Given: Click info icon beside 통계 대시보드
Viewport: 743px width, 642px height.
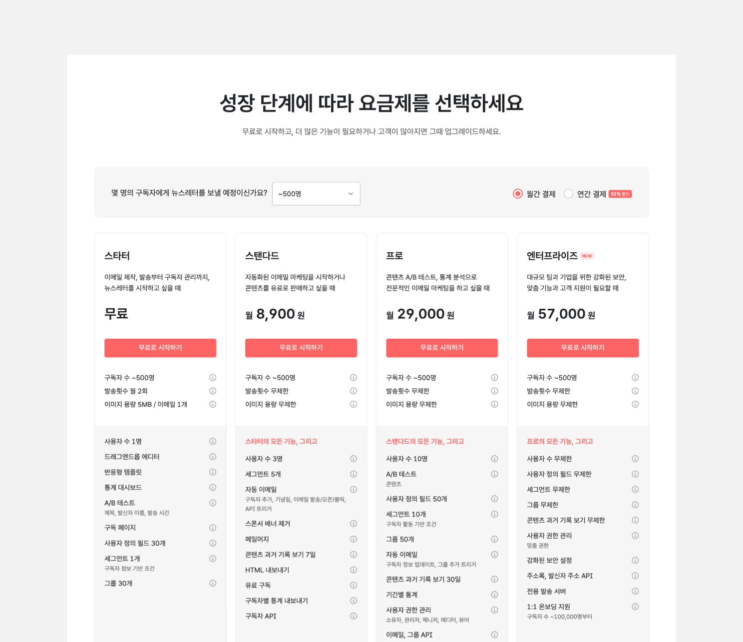Looking at the screenshot, I should click(x=213, y=487).
